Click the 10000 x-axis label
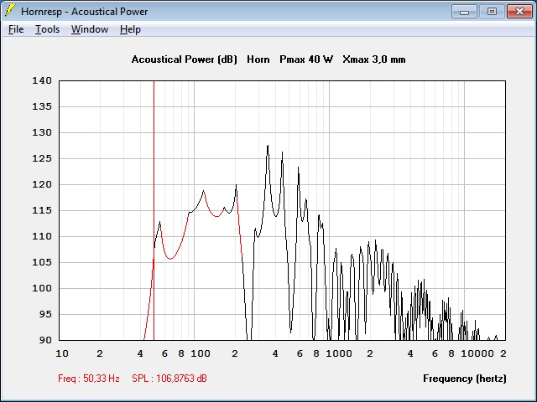537x402 pixels. (477, 353)
